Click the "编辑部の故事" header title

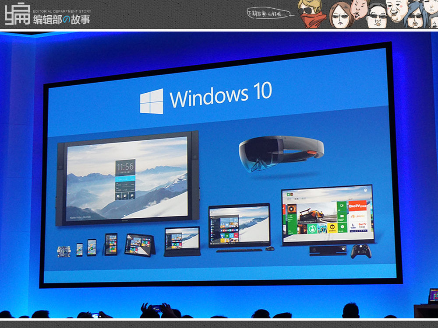[x=62, y=20]
